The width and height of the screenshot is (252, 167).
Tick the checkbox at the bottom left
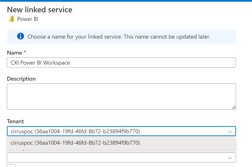point(11,166)
